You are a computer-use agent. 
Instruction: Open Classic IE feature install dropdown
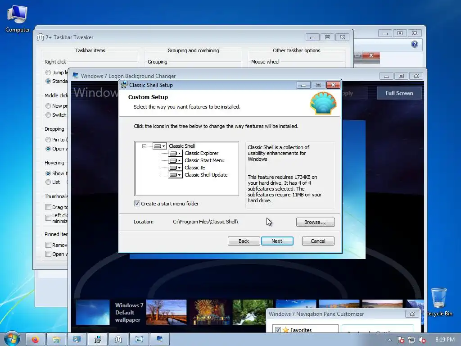tap(176, 168)
